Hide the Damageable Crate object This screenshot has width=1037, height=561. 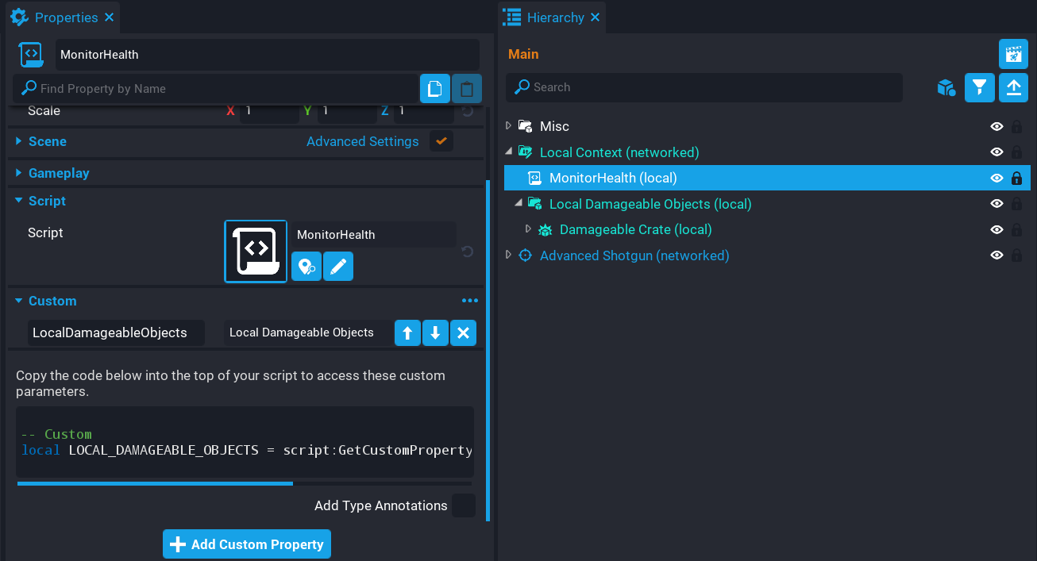(x=997, y=230)
